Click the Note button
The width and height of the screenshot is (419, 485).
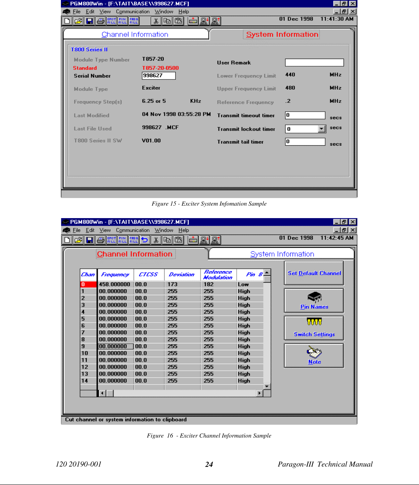pos(314,356)
